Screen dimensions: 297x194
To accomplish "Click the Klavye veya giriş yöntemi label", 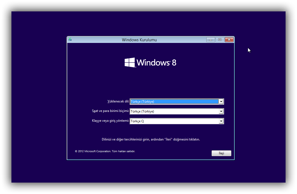I will tap(110, 121).
